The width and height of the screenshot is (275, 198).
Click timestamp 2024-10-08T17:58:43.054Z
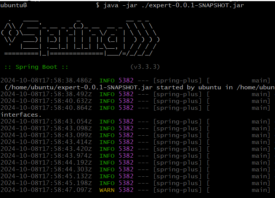(46, 122)
